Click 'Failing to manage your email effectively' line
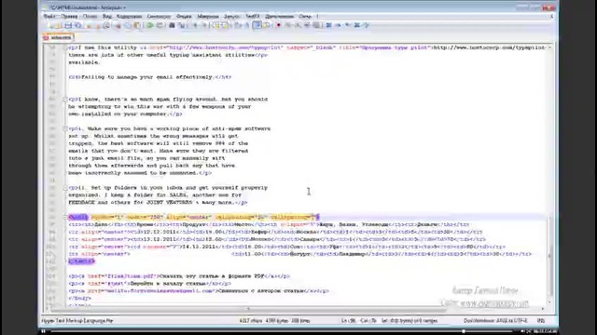Screen dimensions: 597x335 pyautogui.click(x=150, y=77)
